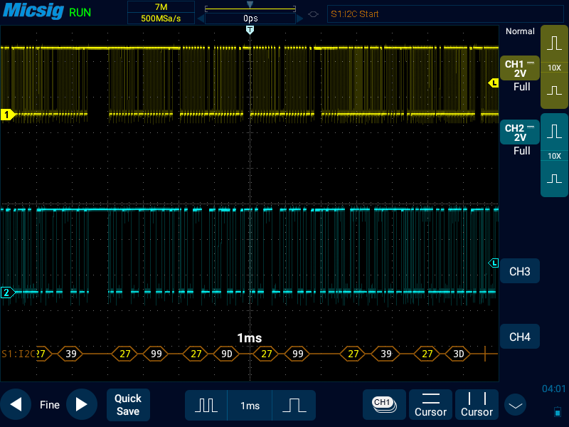The image size is (569, 427).
Task: Enable vertical Cursor lines
Action: click(x=477, y=404)
